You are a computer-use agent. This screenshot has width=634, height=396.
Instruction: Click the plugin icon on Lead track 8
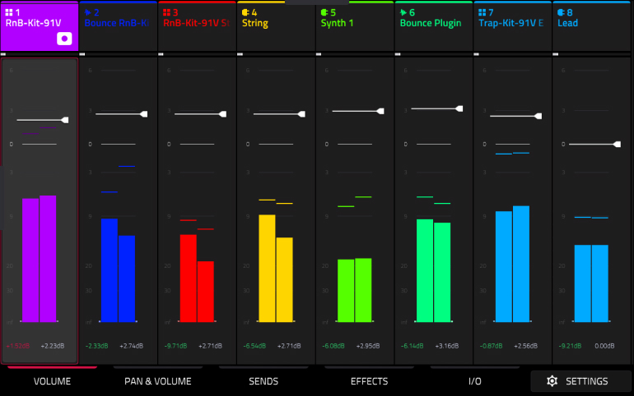tap(561, 12)
